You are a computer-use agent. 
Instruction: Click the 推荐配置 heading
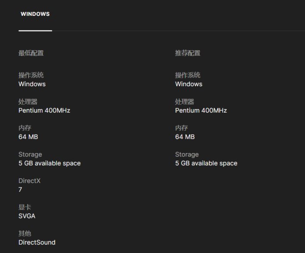point(188,53)
